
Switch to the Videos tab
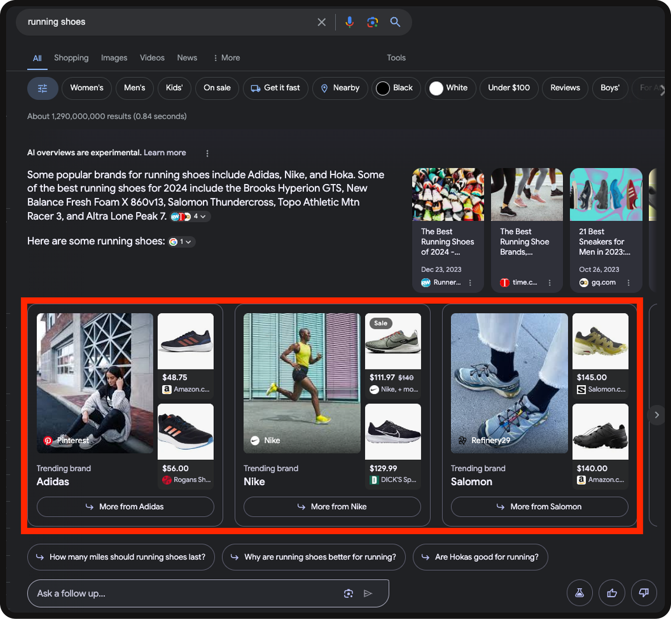point(152,58)
